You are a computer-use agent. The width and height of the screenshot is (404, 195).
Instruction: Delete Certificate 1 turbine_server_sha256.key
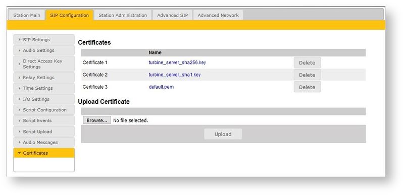point(307,62)
